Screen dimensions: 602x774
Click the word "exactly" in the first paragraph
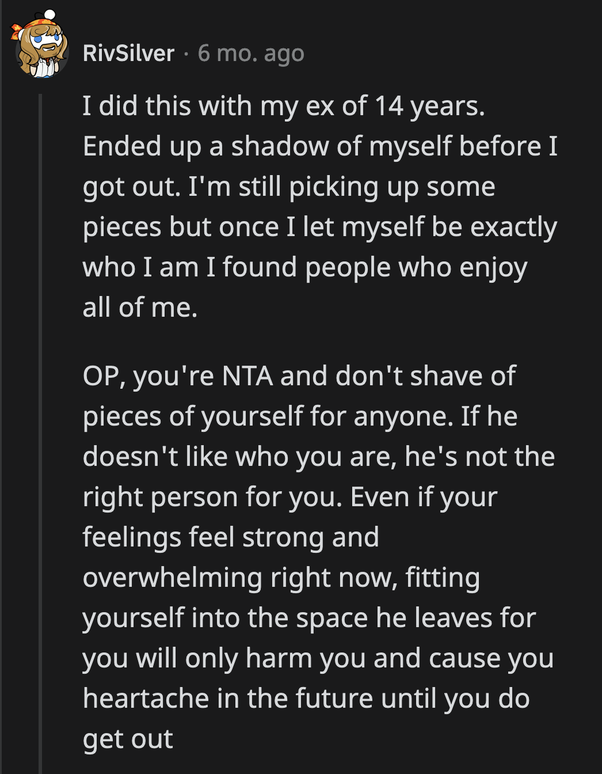click(513, 227)
